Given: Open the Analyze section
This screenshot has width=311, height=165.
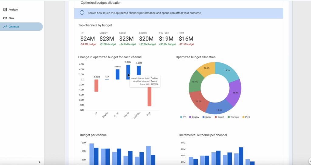Looking at the screenshot, I should click(13, 10).
